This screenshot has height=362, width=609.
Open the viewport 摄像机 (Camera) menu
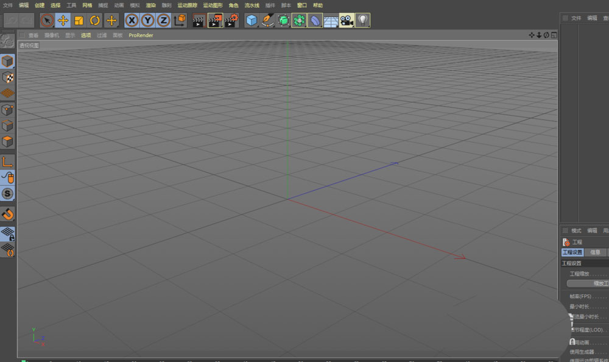coord(52,35)
